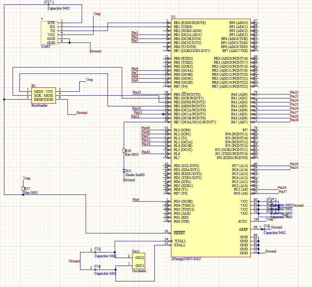Click the PE0 (RXD0/PCINT8) pin name
This screenshot has height=287, width=312.
coord(189,23)
